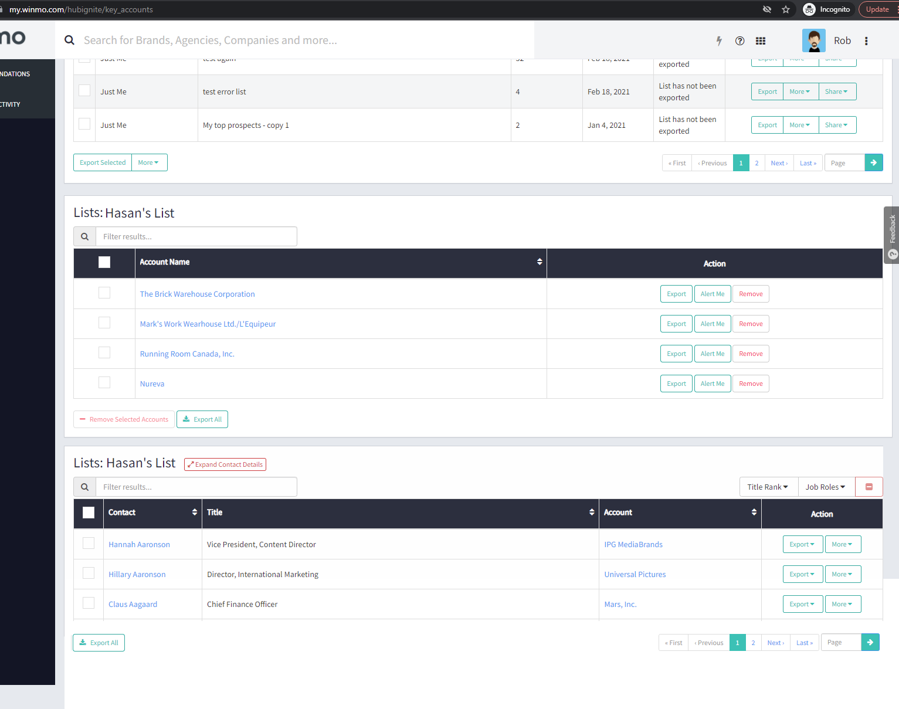
Task: Click Export Selected button
Action: click(x=103, y=162)
